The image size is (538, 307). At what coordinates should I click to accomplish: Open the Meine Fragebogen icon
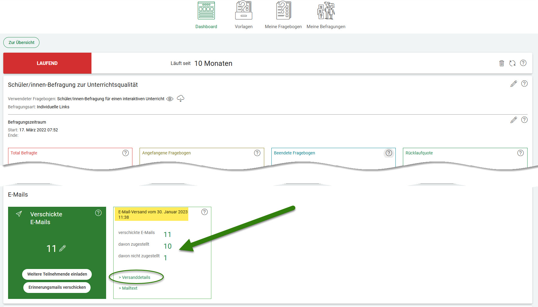283,10
